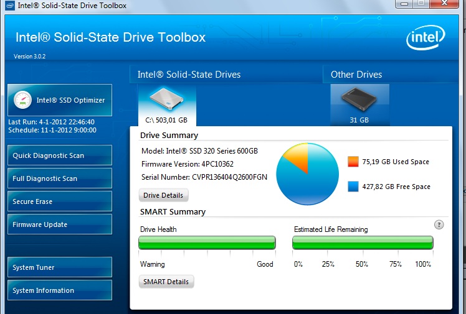Click the Good label under Drive Health

click(265, 264)
